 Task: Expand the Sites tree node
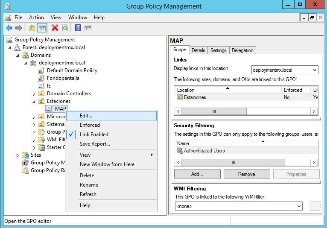point(18,155)
